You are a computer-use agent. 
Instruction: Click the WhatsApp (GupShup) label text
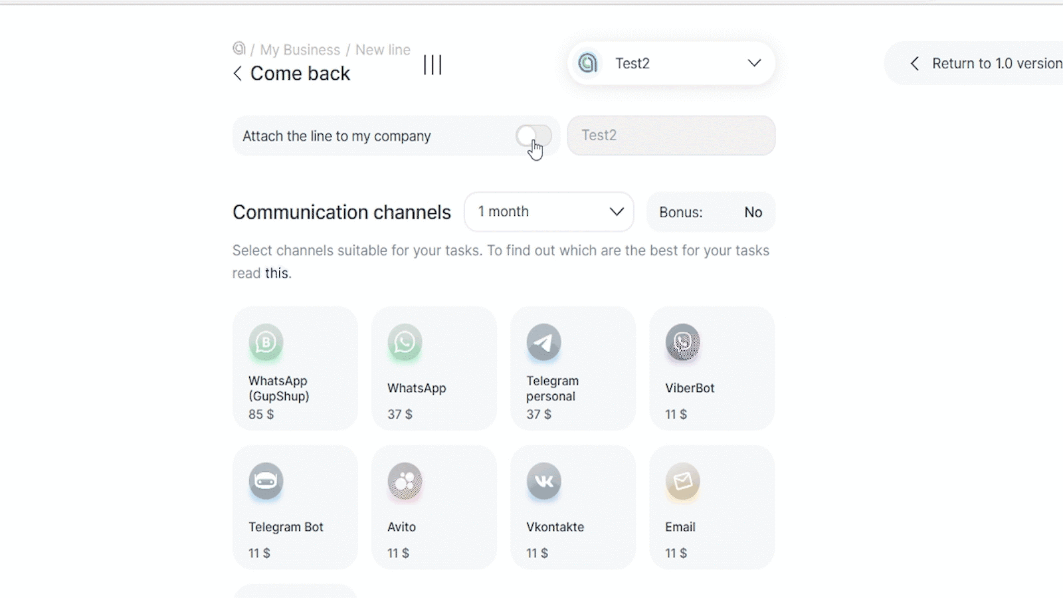click(279, 389)
